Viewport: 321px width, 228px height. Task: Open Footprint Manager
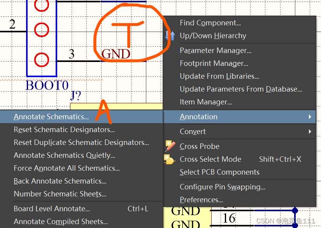tap(240, 64)
